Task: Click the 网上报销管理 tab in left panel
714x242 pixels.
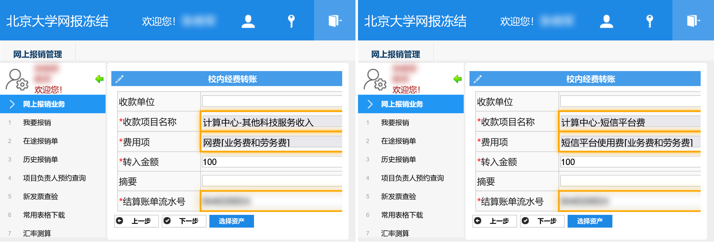Action: tap(38, 54)
